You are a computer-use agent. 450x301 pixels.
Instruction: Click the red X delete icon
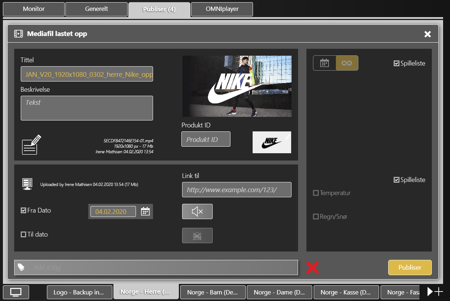313,268
